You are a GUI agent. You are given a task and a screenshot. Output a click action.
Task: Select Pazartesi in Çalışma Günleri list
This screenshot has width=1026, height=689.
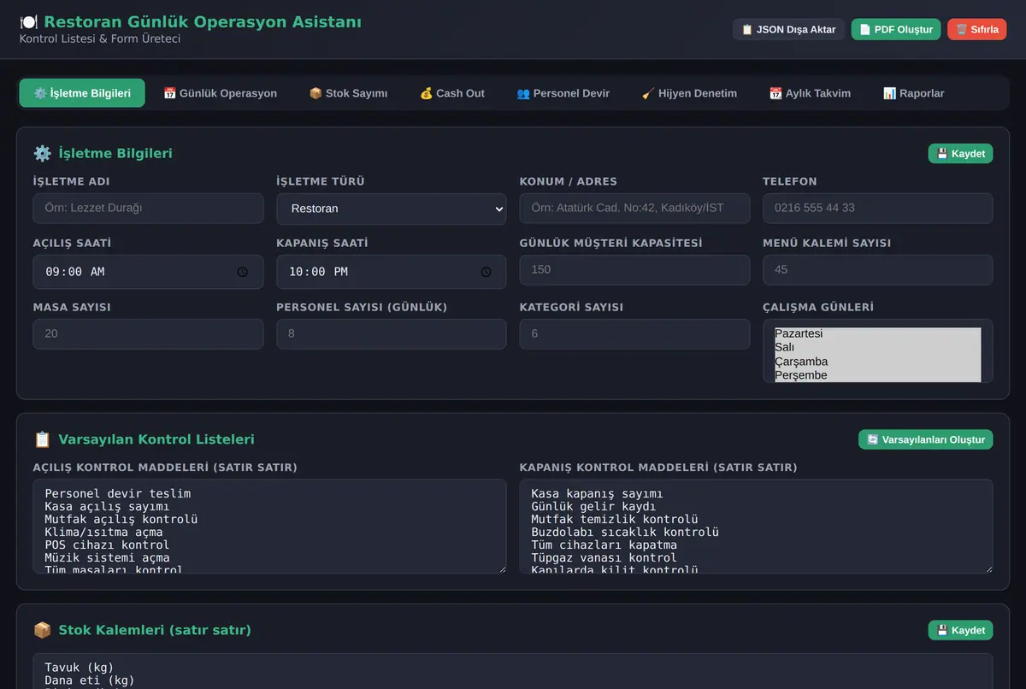(877, 334)
